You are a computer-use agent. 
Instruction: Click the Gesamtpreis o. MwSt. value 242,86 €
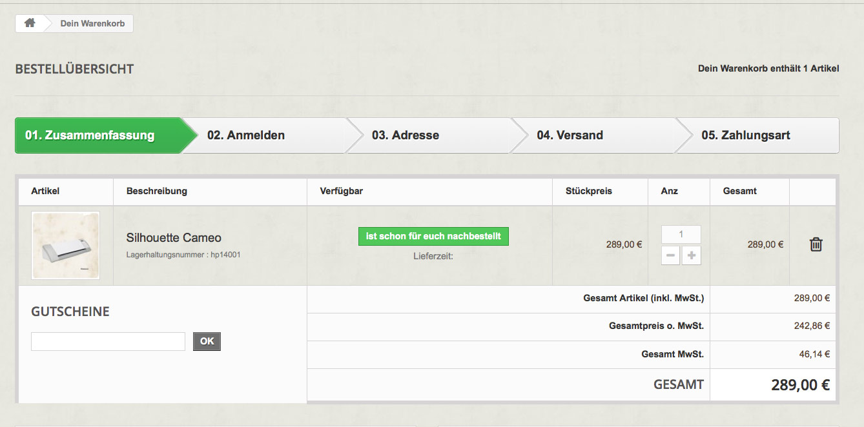pyautogui.click(x=812, y=326)
